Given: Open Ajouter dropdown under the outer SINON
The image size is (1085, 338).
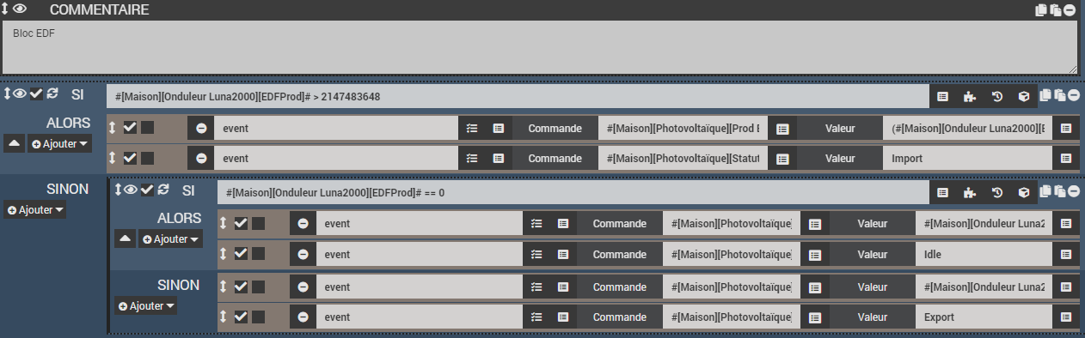Looking at the screenshot, I should pos(35,209).
